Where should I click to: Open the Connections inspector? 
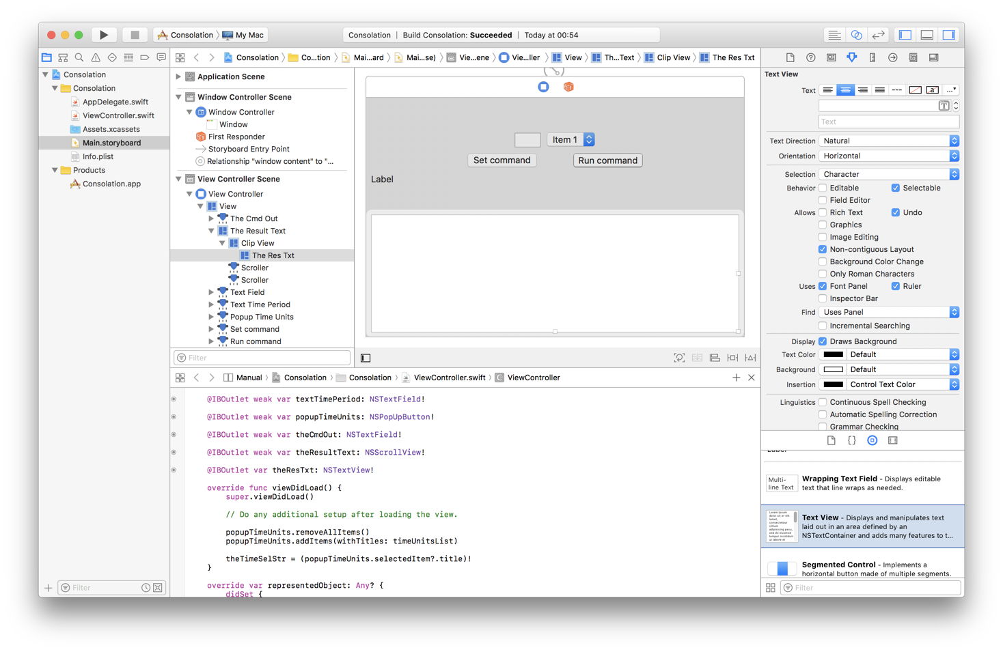click(892, 57)
